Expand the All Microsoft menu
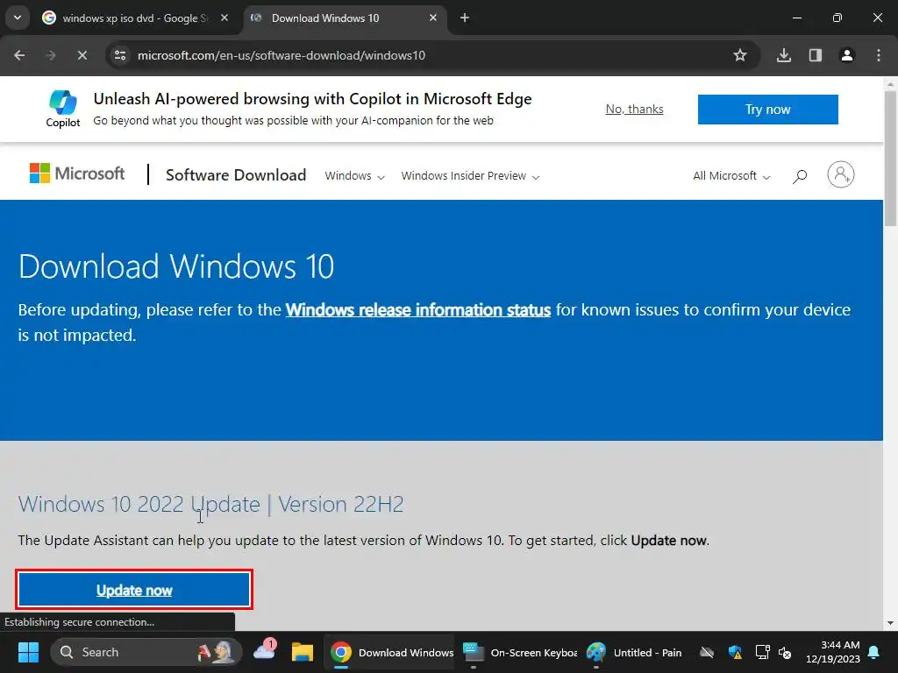This screenshot has width=898, height=673. 731,175
